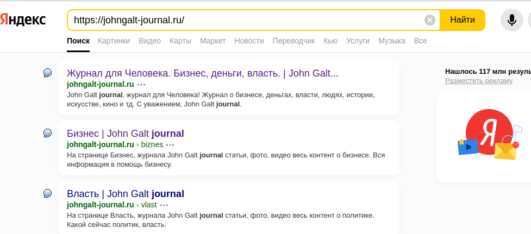Open the Маркет tab

[x=213, y=41]
